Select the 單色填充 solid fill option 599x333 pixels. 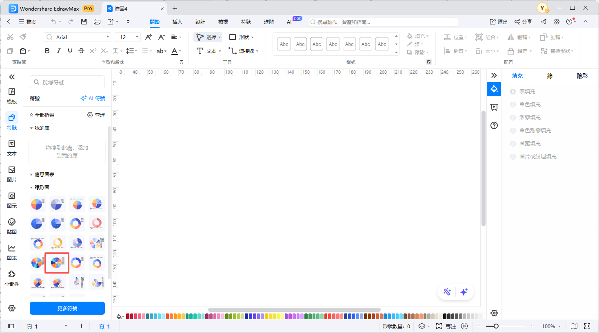tap(513, 105)
